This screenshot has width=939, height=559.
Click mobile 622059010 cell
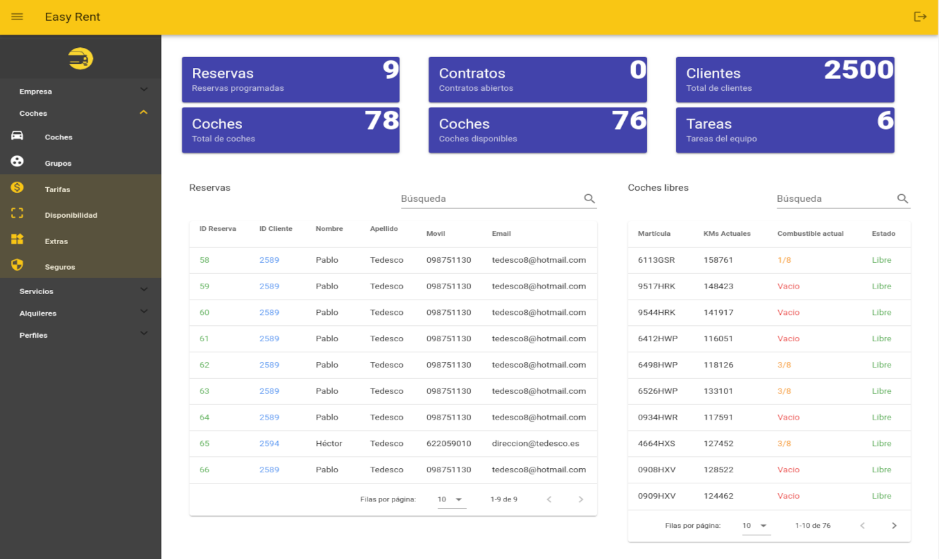pyautogui.click(x=449, y=443)
